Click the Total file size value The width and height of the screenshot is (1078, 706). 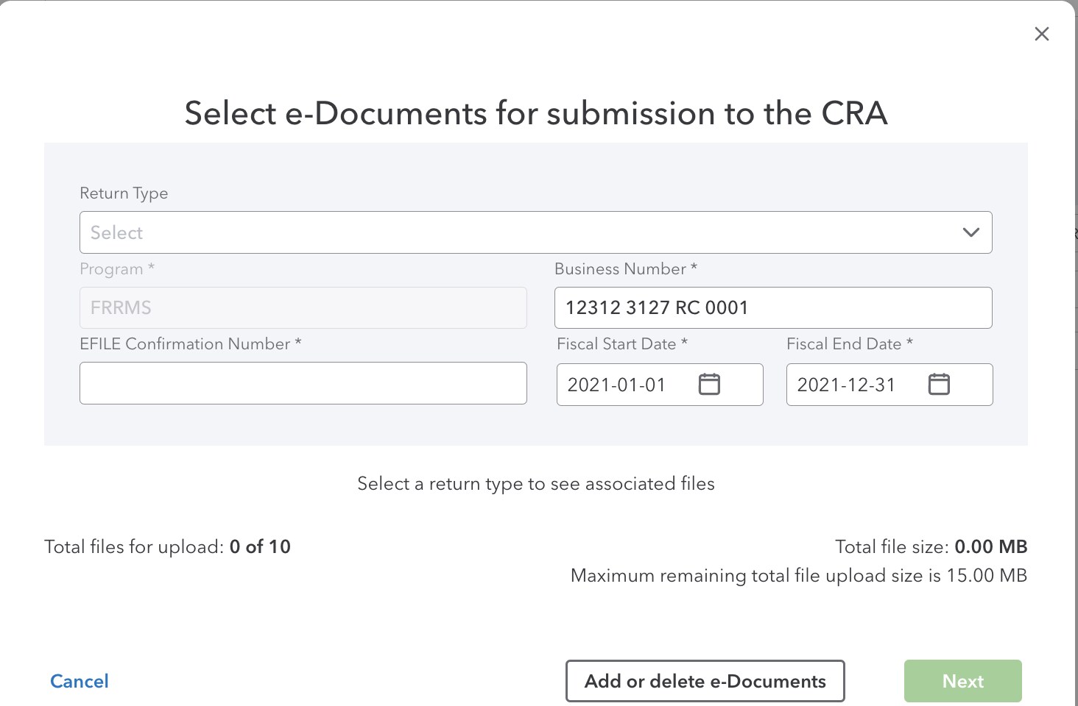tap(930, 546)
